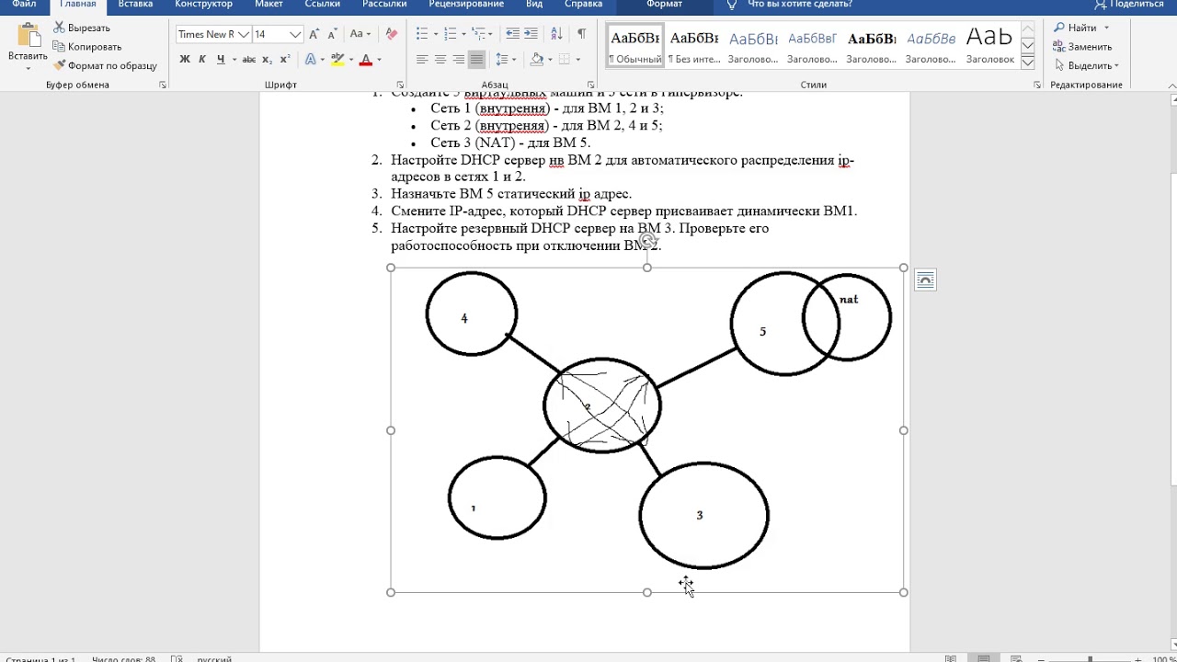Toggle Bold (Ж) formatting
The height and width of the screenshot is (662, 1177).
pyautogui.click(x=185, y=59)
